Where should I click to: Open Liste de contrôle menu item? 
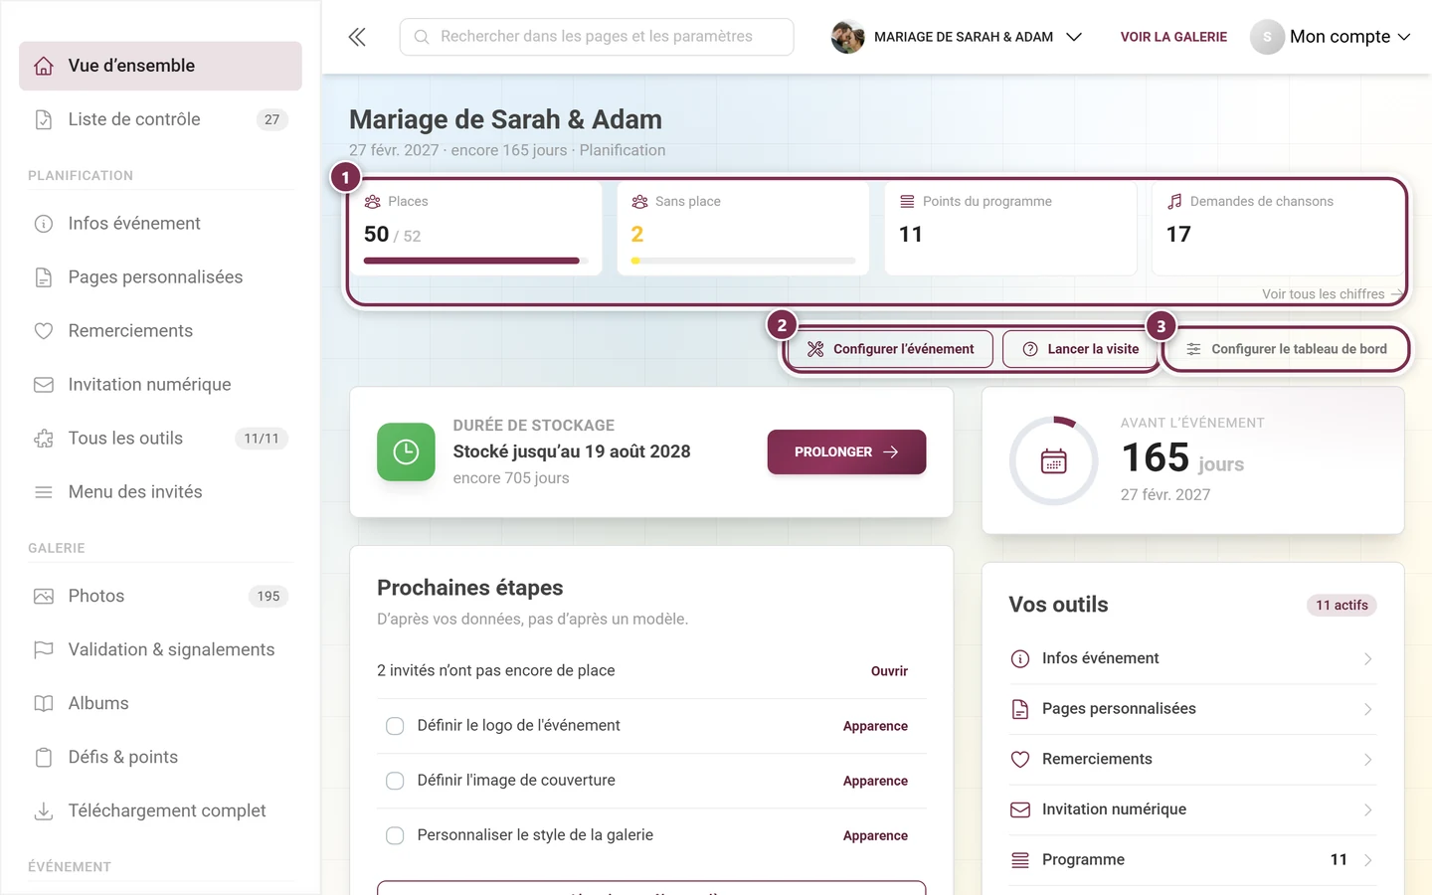click(x=160, y=119)
